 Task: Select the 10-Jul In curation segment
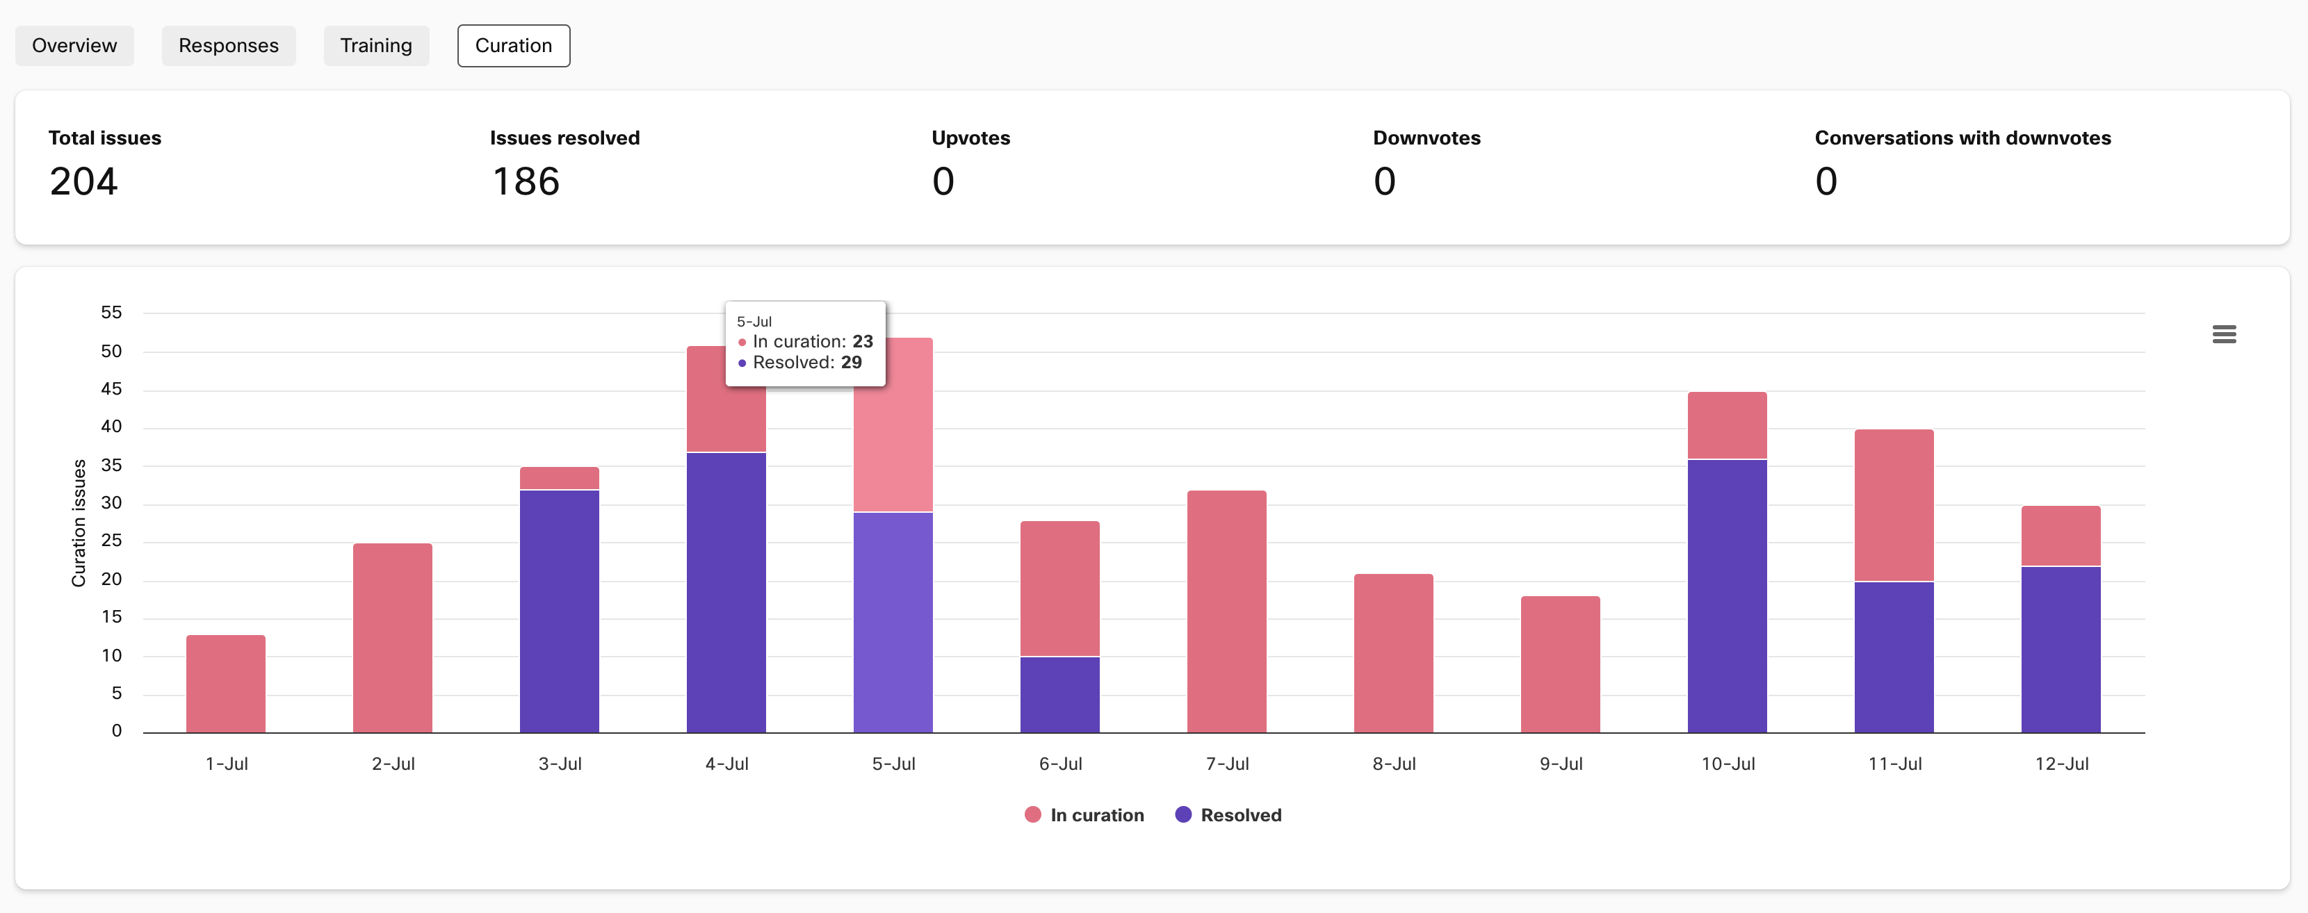click(1728, 425)
